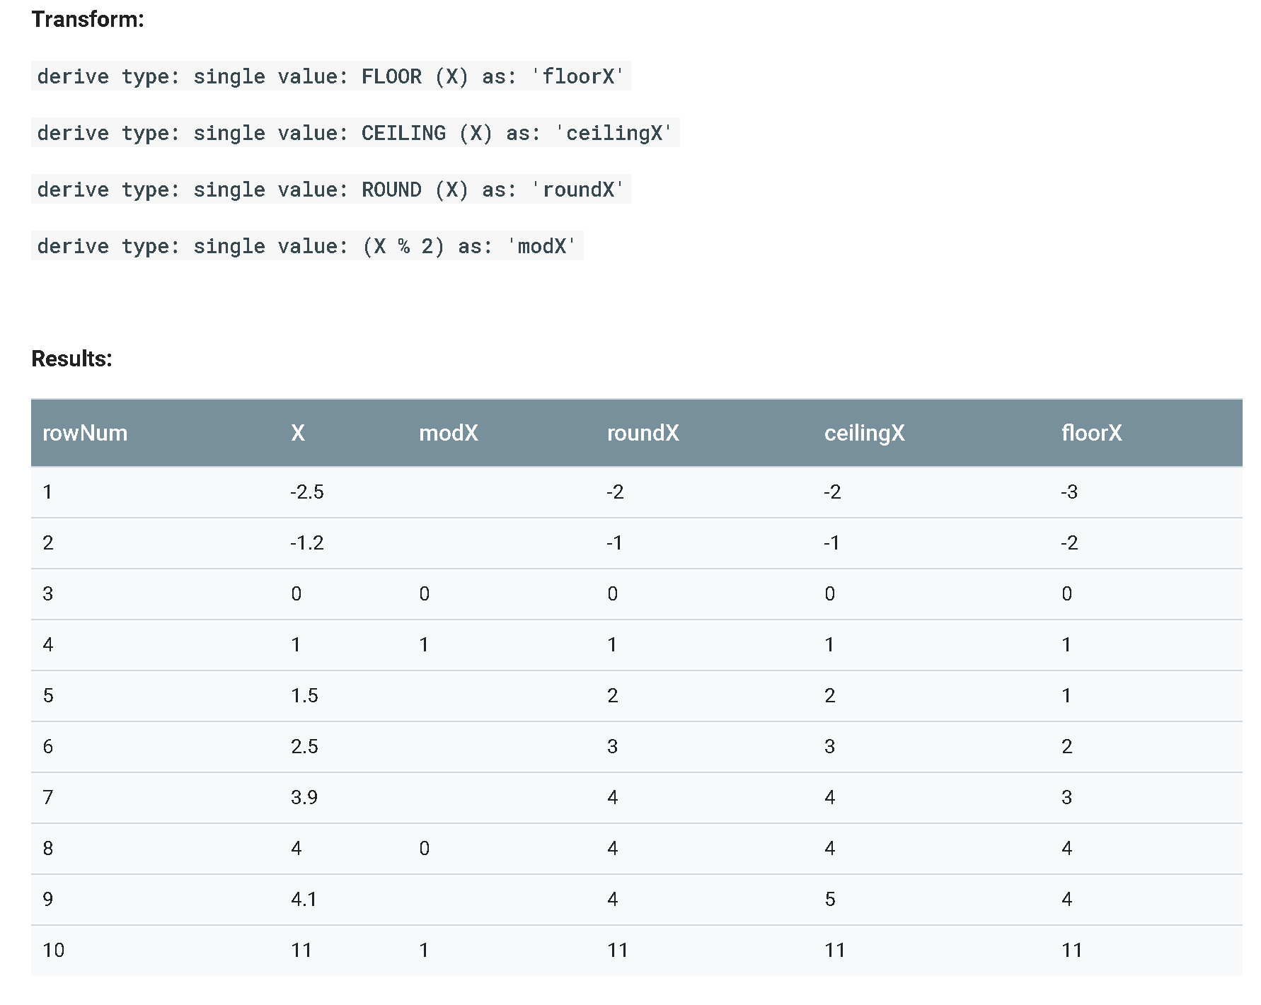Click the X value 4.1 cell
1261x1005 pixels.
click(304, 900)
